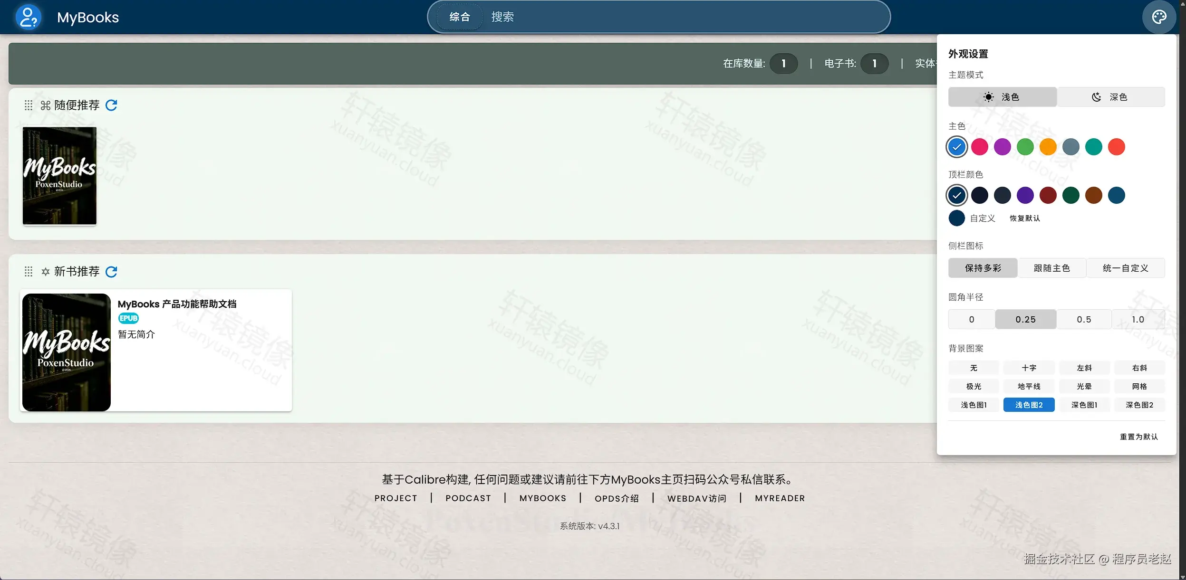The image size is (1186, 580).
Task: Grab the drag handle beside 随便推荐
Action: point(29,105)
